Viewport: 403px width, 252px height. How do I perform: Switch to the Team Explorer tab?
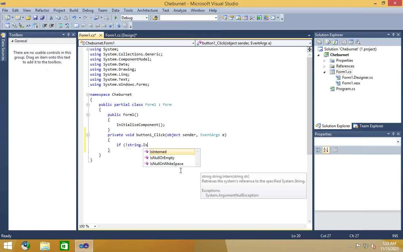click(x=368, y=126)
